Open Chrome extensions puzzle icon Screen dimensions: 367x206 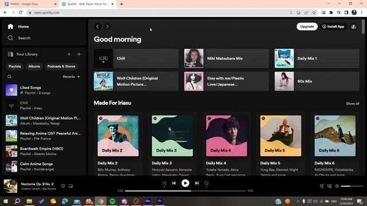click(x=331, y=13)
